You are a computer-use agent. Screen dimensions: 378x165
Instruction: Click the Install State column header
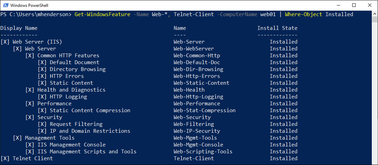pyautogui.click(x=277, y=28)
